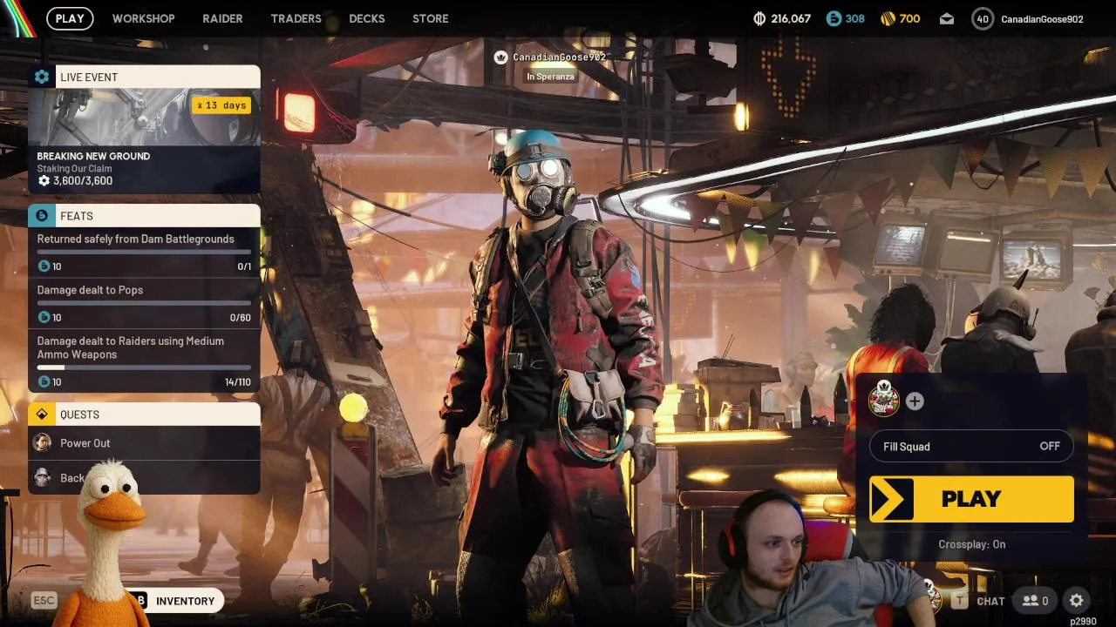Go to the WORKSHOP tab
Image resolution: width=1116 pixels, height=627 pixels.
(x=143, y=18)
